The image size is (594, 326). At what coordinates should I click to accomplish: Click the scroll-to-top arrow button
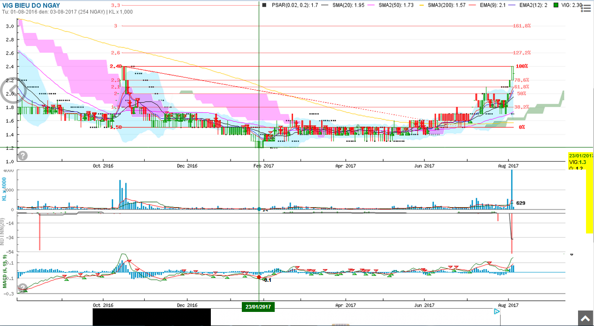point(585,318)
